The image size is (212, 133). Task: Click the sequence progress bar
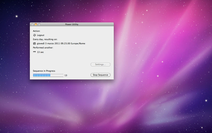coord(48,75)
